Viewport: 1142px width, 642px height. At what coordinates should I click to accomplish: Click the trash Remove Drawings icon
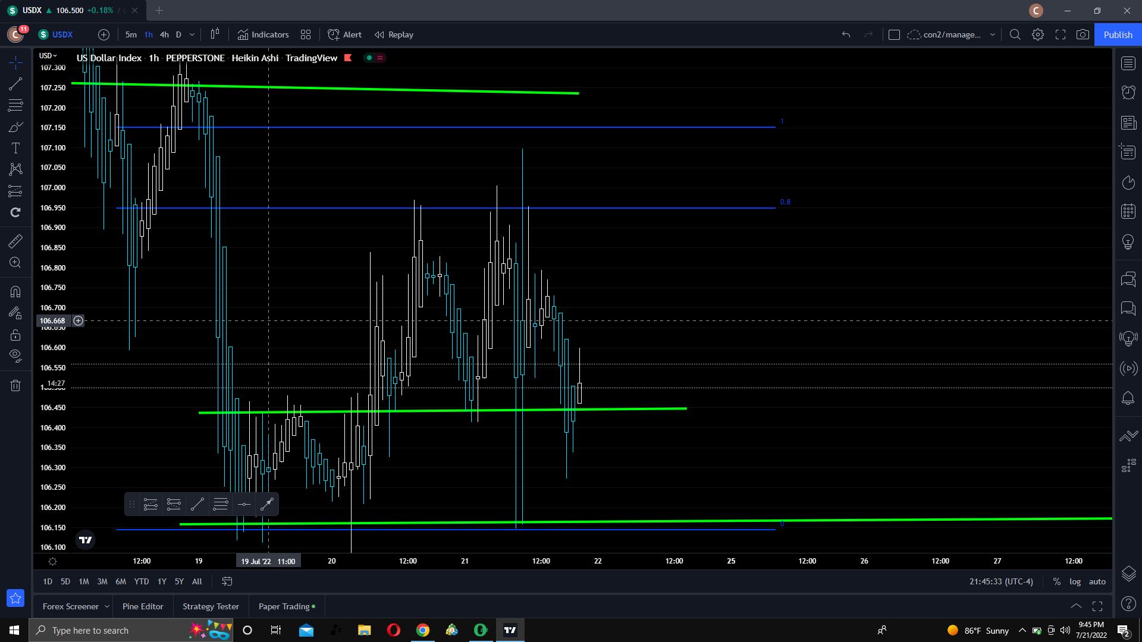(15, 386)
